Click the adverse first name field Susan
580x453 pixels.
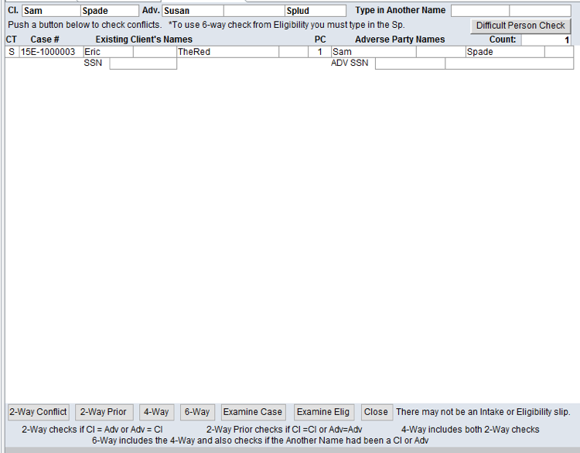(x=192, y=11)
